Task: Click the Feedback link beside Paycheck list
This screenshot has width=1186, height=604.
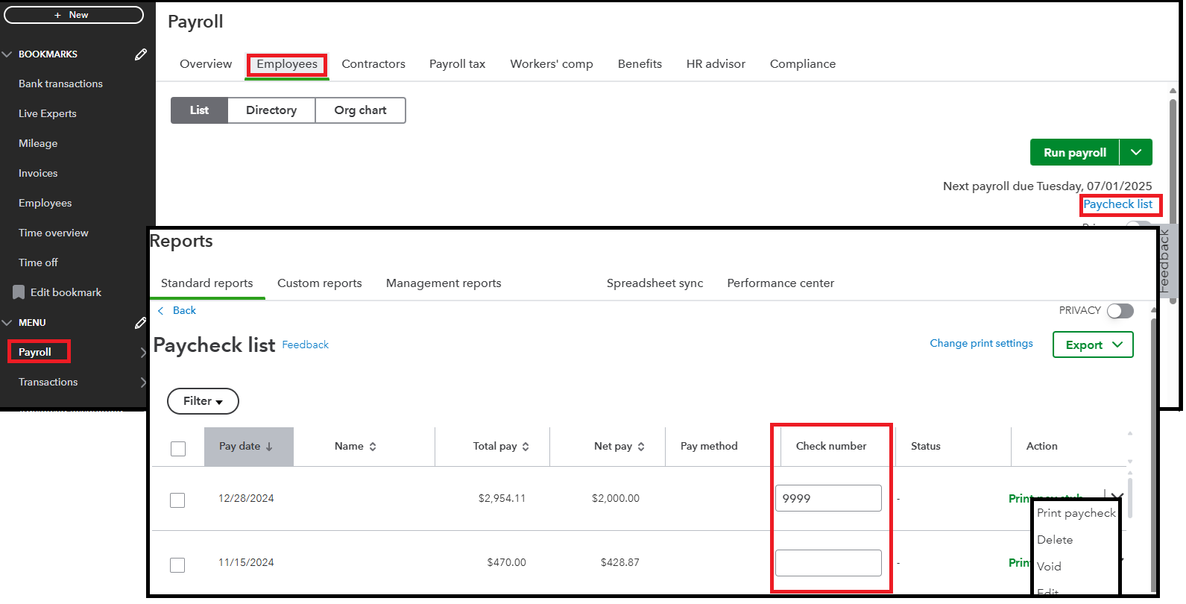Action: 305,345
